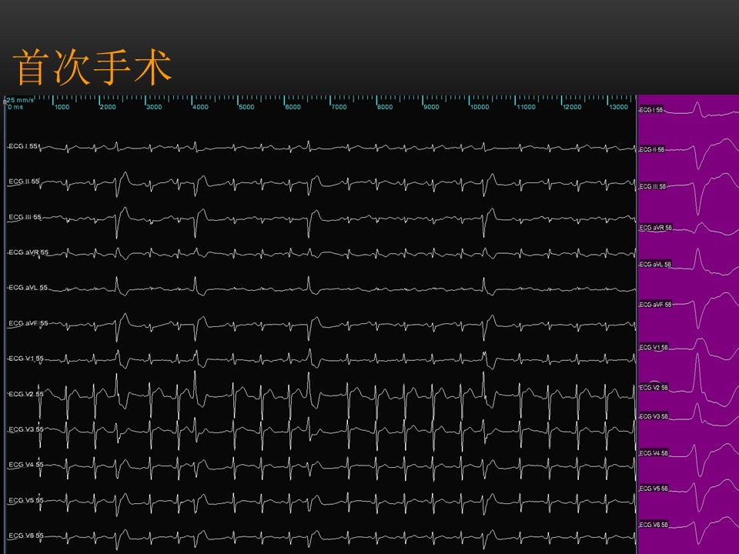Click the 11000 ms mark on time ruler

coord(526,107)
